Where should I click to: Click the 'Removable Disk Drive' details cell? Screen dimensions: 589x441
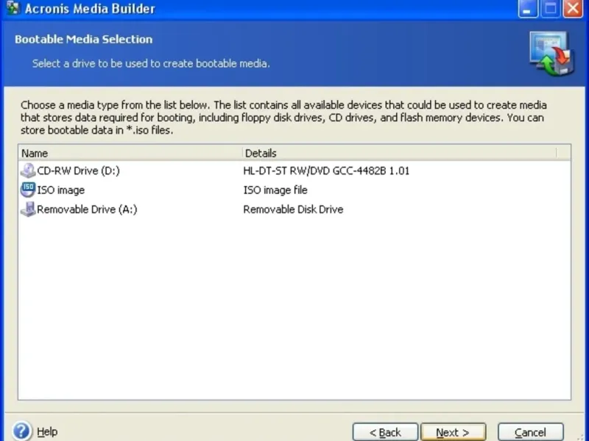point(293,209)
